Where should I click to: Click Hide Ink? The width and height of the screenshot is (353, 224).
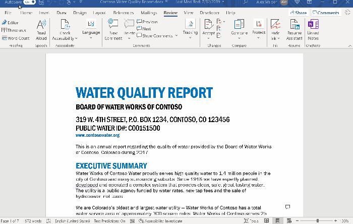pos(275,29)
